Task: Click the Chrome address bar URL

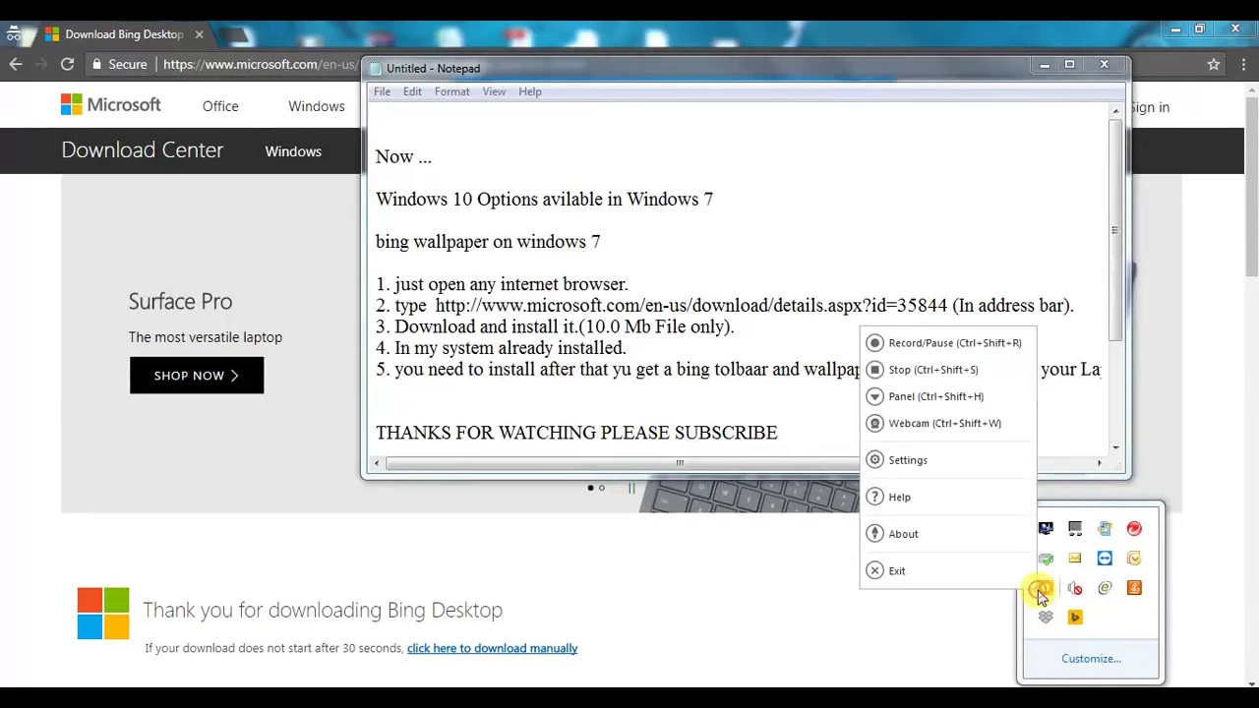Action: point(260,64)
